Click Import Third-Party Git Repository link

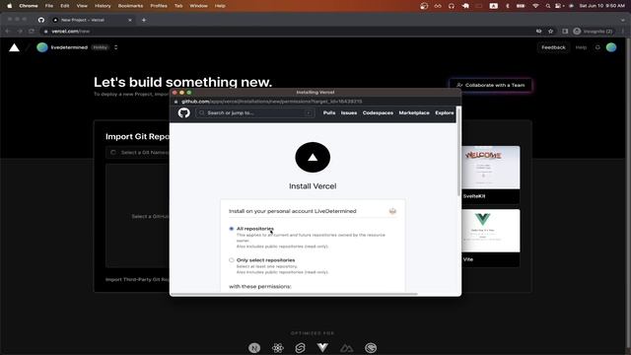pyautogui.click(x=137, y=279)
